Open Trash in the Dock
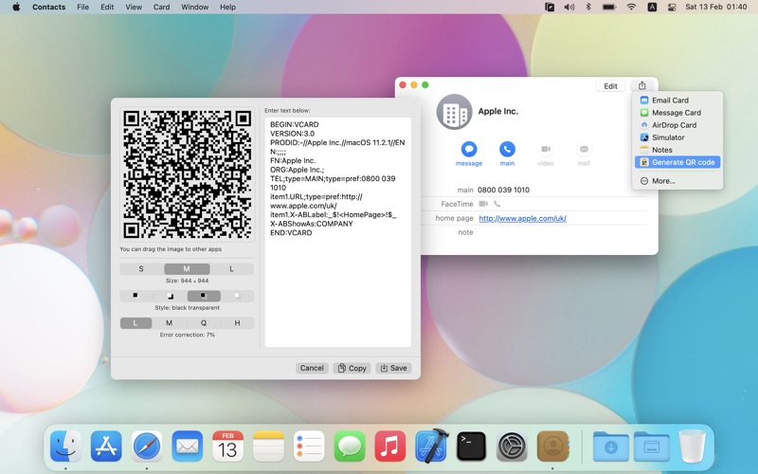Image resolution: width=758 pixels, height=474 pixels. tap(693, 446)
